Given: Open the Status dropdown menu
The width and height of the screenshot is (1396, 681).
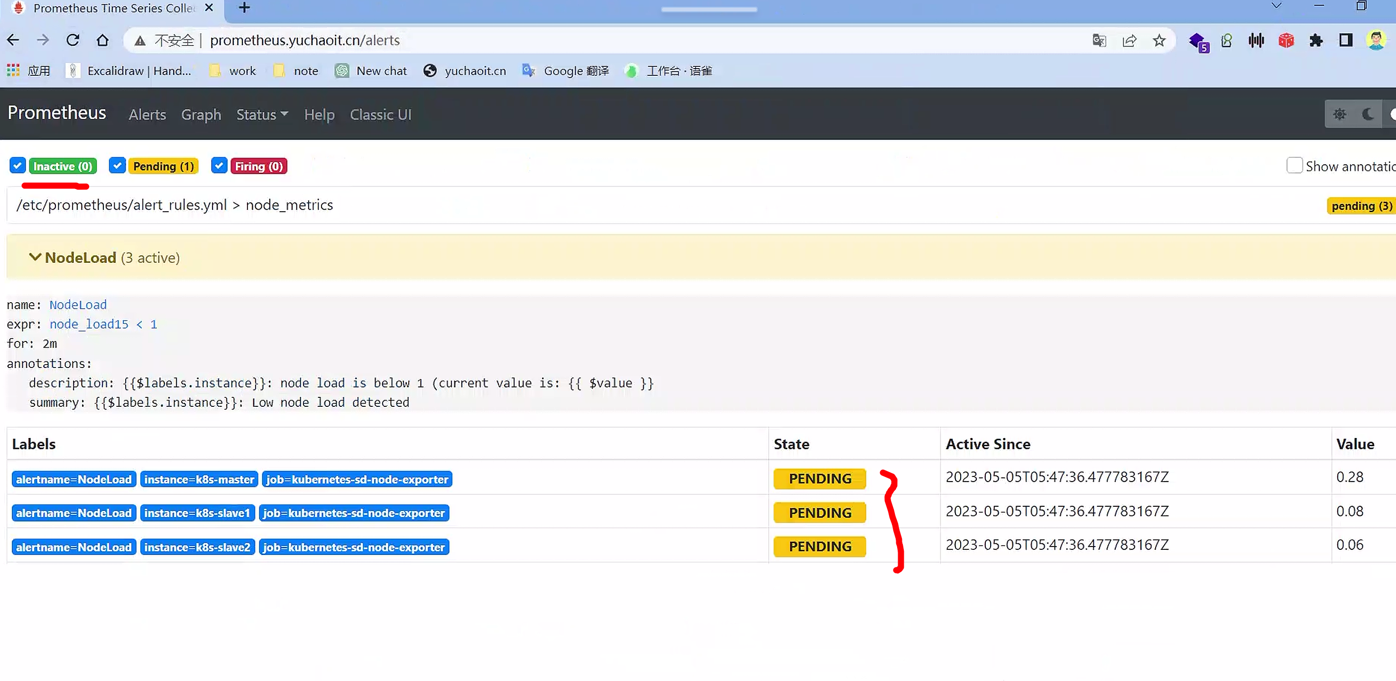Looking at the screenshot, I should coord(262,115).
